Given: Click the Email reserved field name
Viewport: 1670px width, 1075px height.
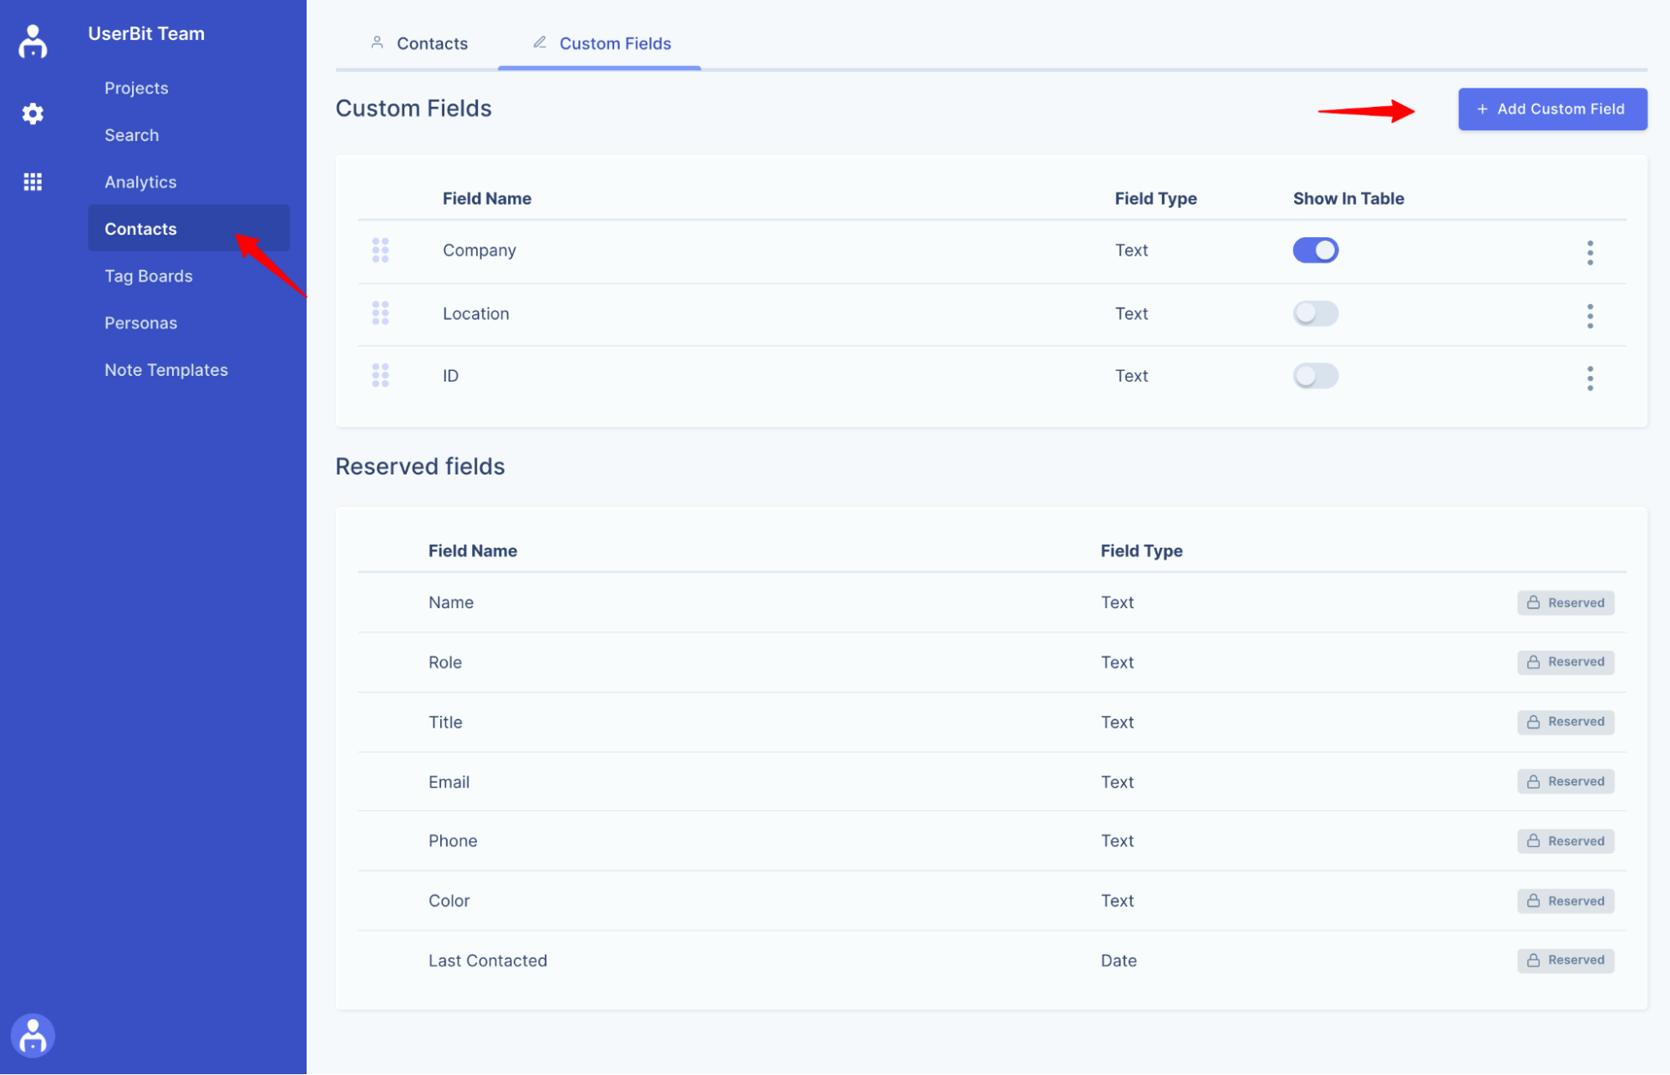Looking at the screenshot, I should 449,782.
